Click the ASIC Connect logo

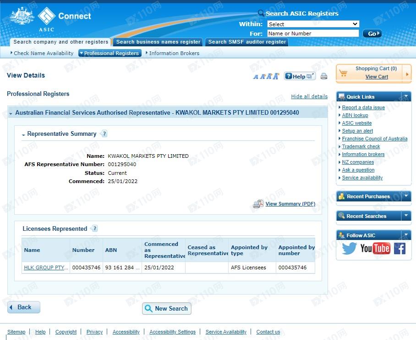[x=50, y=18]
